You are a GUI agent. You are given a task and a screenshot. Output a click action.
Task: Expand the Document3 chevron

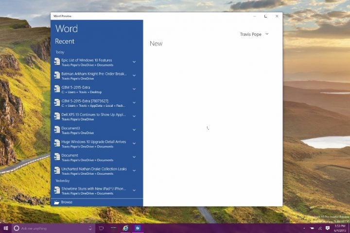click(134, 130)
